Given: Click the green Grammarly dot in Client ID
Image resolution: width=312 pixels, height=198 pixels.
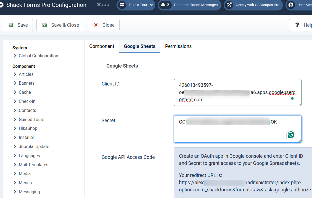Looking at the screenshot, I should (x=292, y=98).
